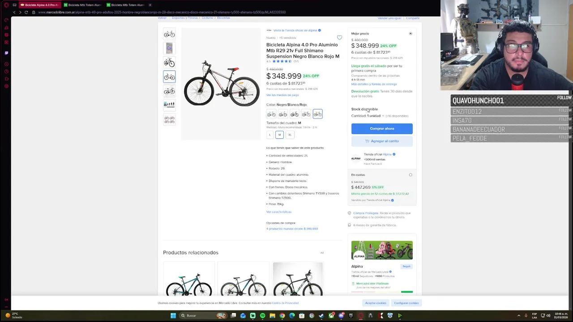Click the browser back arrow

click(x=14, y=12)
